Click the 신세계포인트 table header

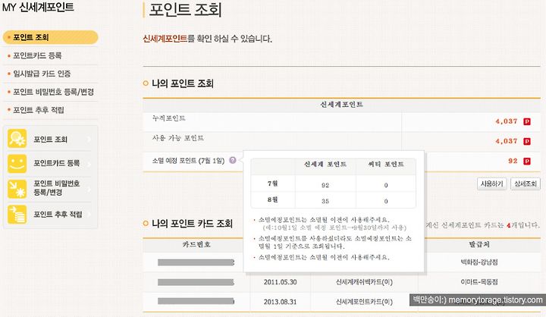coord(341,104)
